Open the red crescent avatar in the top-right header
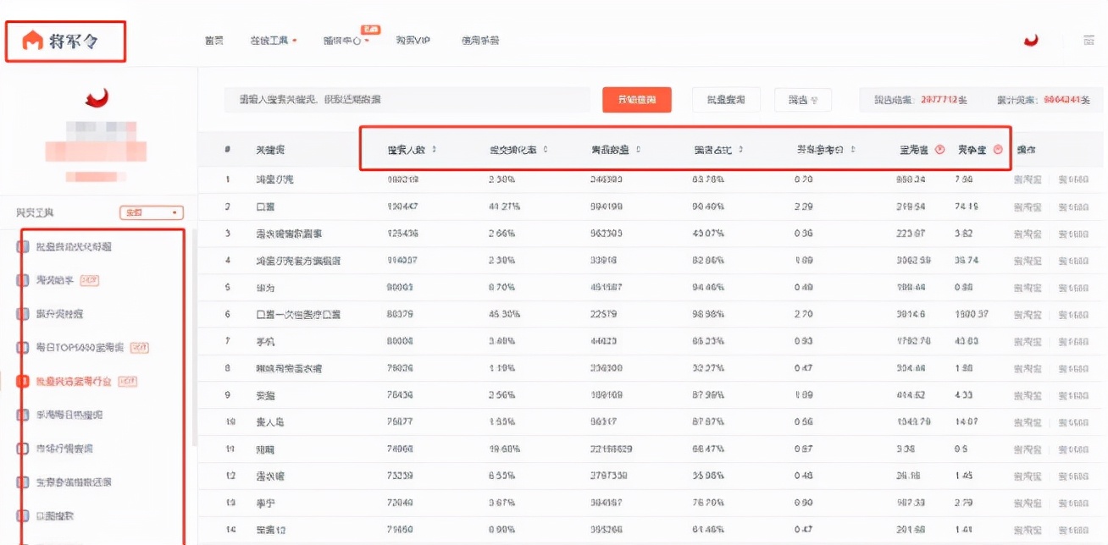The width and height of the screenshot is (1108, 545). tap(1031, 40)
